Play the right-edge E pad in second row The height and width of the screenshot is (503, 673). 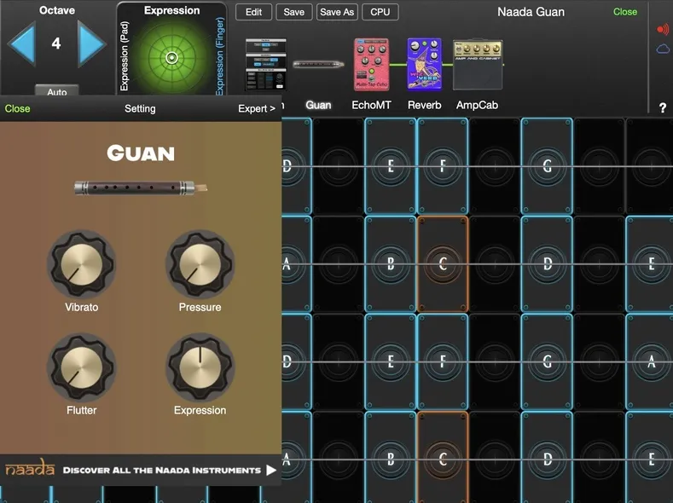point(649,263)
